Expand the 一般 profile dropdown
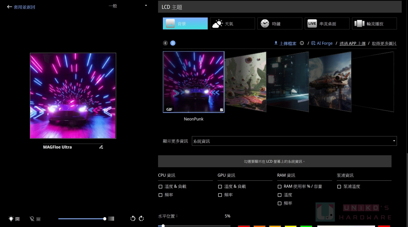 pyautogui.click(x=128, y=6)
